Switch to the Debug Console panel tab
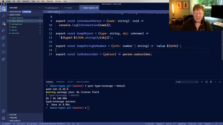This screenshot has height=125, width=223. (83, 82)
